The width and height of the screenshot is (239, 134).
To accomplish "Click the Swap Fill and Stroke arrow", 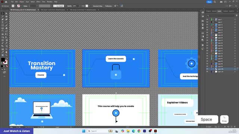I will coord(7,58).
